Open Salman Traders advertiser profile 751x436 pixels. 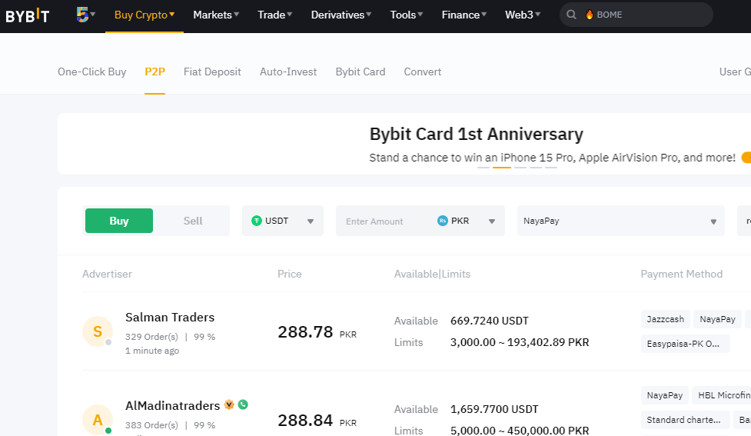point(170,317)
